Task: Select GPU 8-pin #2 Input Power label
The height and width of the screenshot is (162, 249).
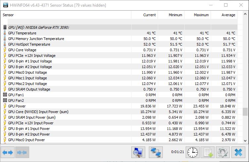Action: point(29,134)
